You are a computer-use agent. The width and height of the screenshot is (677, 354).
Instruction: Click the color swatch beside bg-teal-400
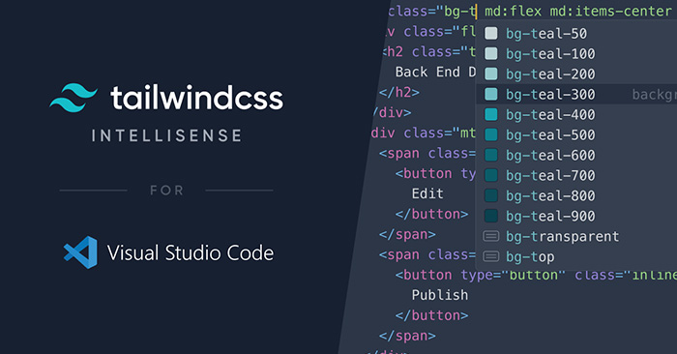[491, 114]
